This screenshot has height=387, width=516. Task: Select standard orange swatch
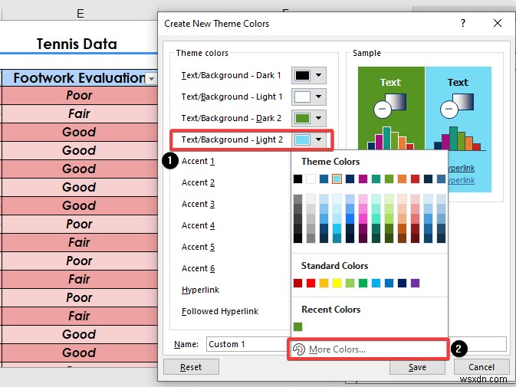pyautogui.click(x=324, y=283)
